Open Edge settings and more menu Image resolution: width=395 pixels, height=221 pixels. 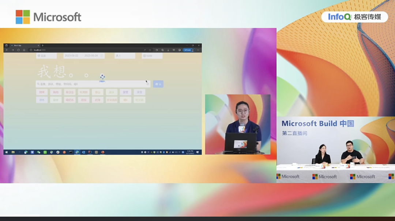tap(198, 50)
